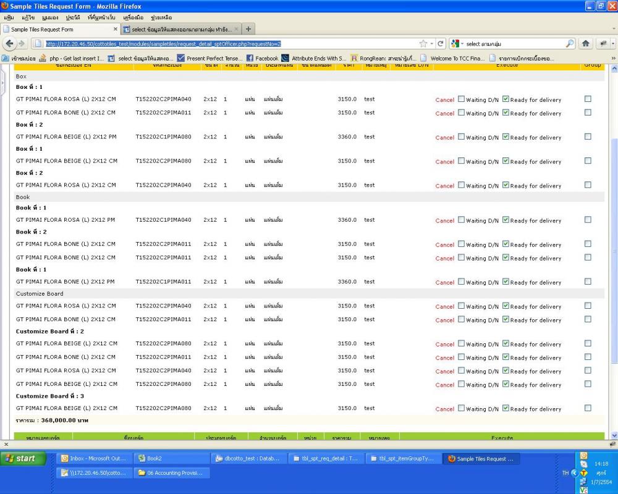Open tbl_spt_req_detail taskbar window
The width and height of the screenshot is (618, 494).
[326, 459]
